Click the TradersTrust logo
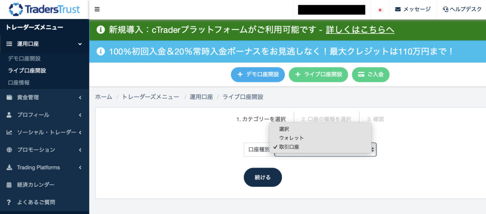Image resolution: width=486 pixels, height=214 pixels. tap(44, 9)
